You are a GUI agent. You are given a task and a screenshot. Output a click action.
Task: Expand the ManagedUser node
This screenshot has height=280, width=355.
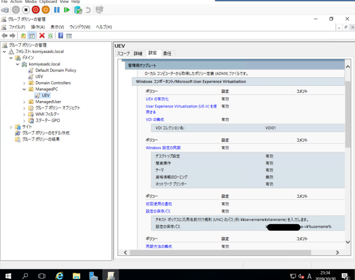(x=24, y=102)
